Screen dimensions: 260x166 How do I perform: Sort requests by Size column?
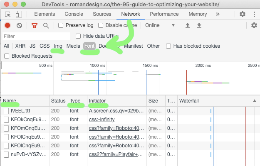[156, 101]
